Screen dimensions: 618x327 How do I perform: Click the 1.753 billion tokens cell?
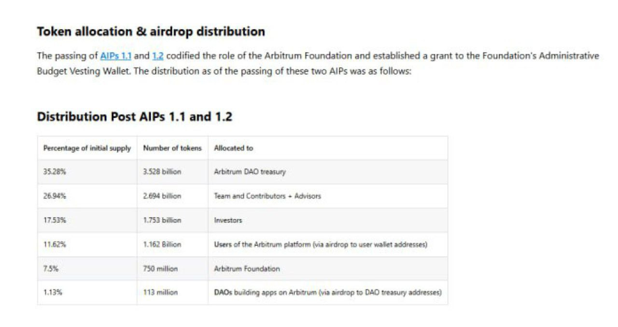(x=162, y=220)
